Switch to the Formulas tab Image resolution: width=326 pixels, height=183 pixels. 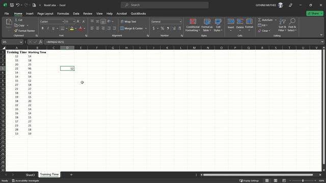[63, 14]
